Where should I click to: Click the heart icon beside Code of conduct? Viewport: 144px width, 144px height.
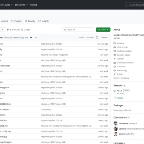115,51
